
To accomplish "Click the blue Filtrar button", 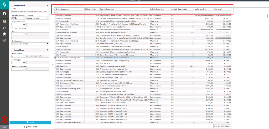I will pyautogui.click(x=30, y=122).
